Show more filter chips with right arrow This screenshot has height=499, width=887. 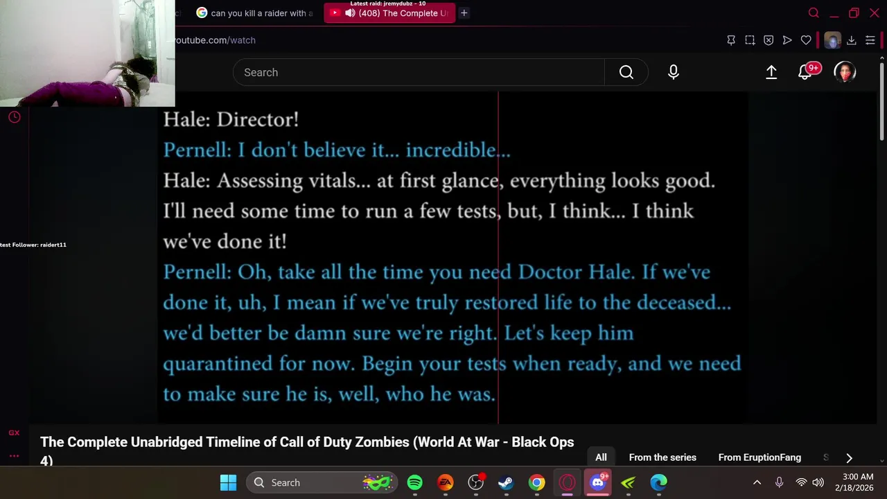pyautogui.click(x=849, y=457)
